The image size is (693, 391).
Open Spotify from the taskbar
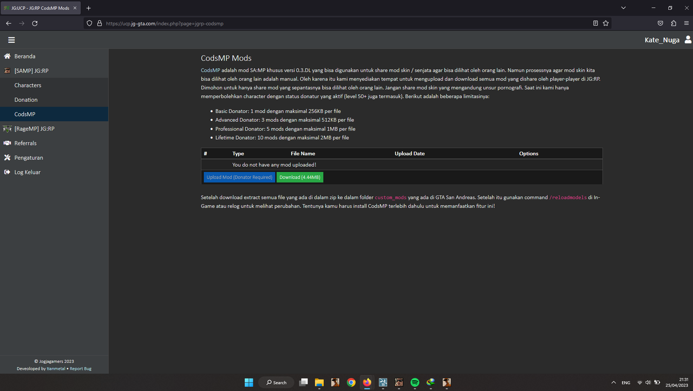tap(415, 382)
